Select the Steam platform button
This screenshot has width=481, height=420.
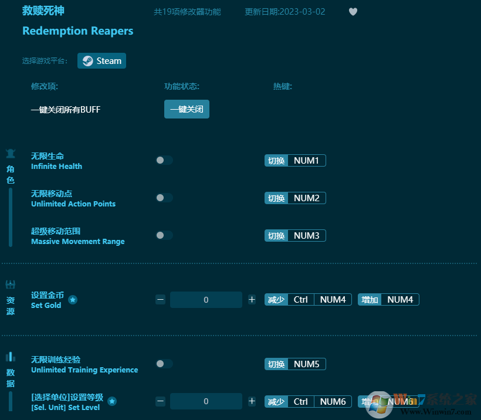click(101, 61)
